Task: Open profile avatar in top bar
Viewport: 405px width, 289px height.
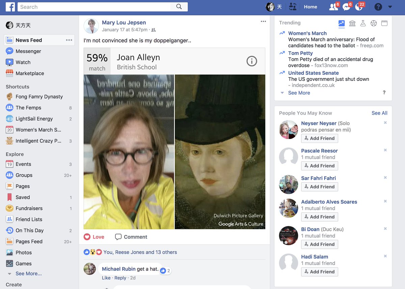Action: (270, 7)
